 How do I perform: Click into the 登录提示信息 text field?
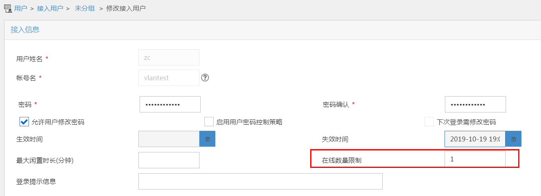pyautogui.click(x=260, y=181)
